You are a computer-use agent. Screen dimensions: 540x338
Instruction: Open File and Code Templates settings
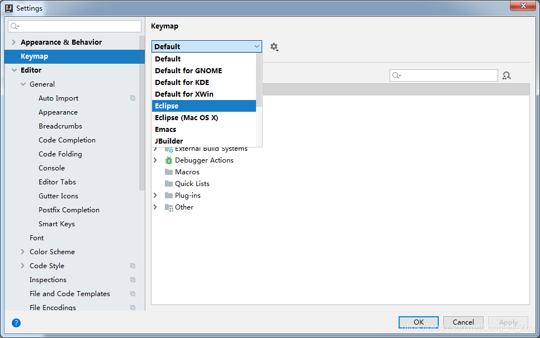(x=70, y=294)
